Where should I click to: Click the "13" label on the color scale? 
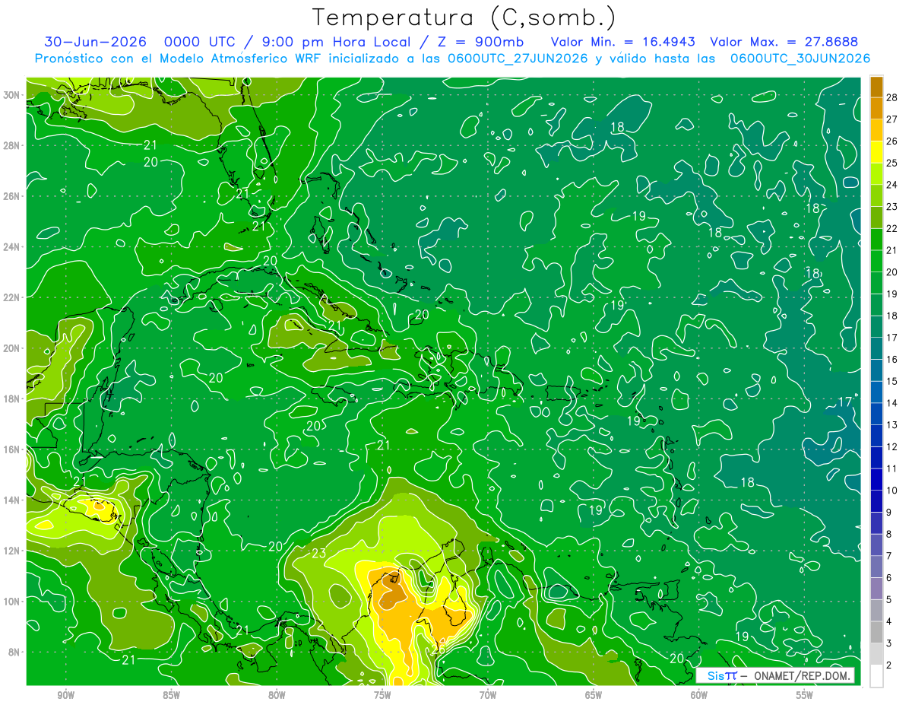(x=892, y=424)
